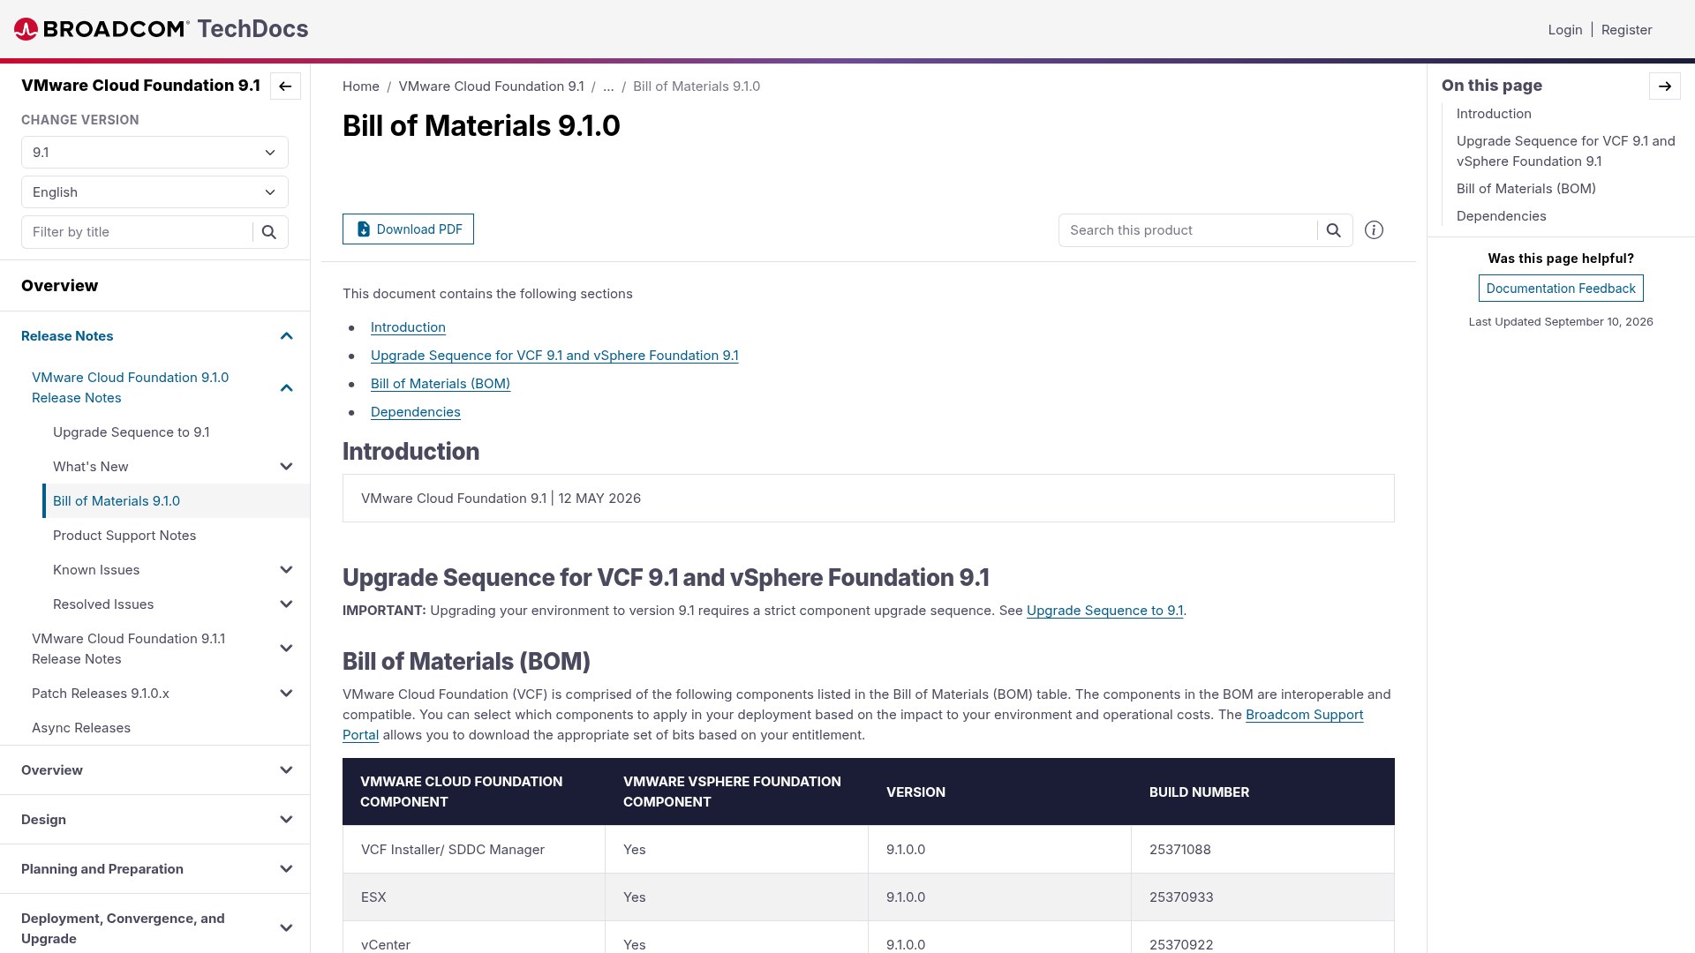Image resolution: width=1695 pixels, height=953 pixels.
Task: Expand the breadcrumb ellipsis
Action: coord(608,86)
